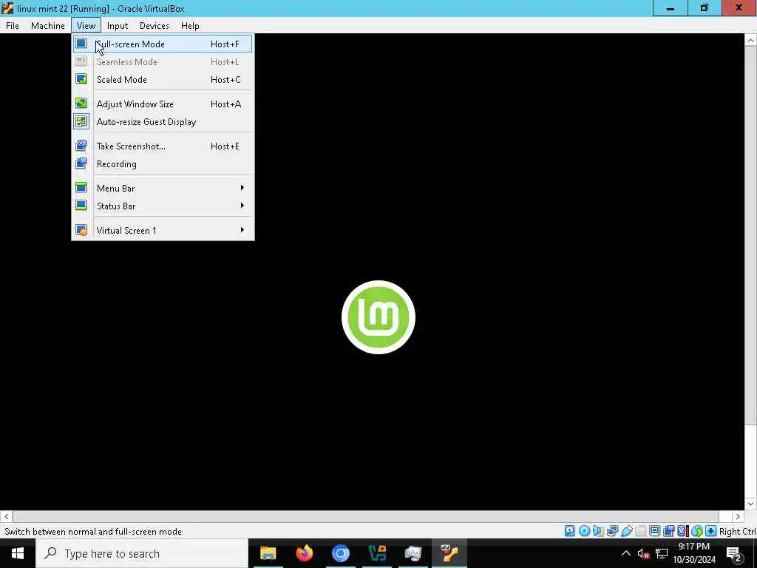
Task: Open the File menu
Action: click(13, 26)
